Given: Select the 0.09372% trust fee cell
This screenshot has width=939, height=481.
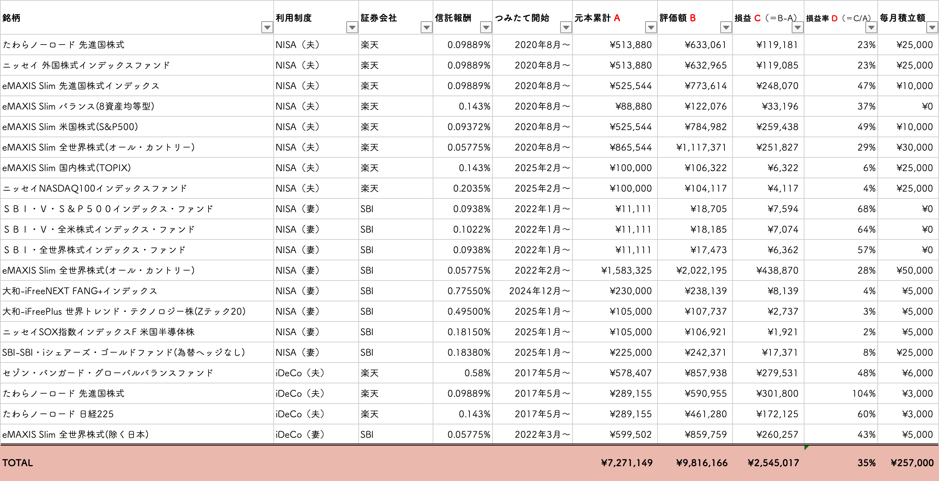Looking at the screenshot, I should click(x=462, y=127).
